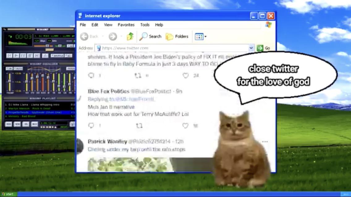Select playlist track Propellerheads Spybreak
351x197 pixels.
pyautogui.click(x=40, y=112)
